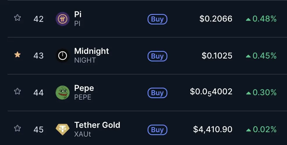Remove Midnight from watchlist via gold star
The image size is (287, 145).
point(17,55)
